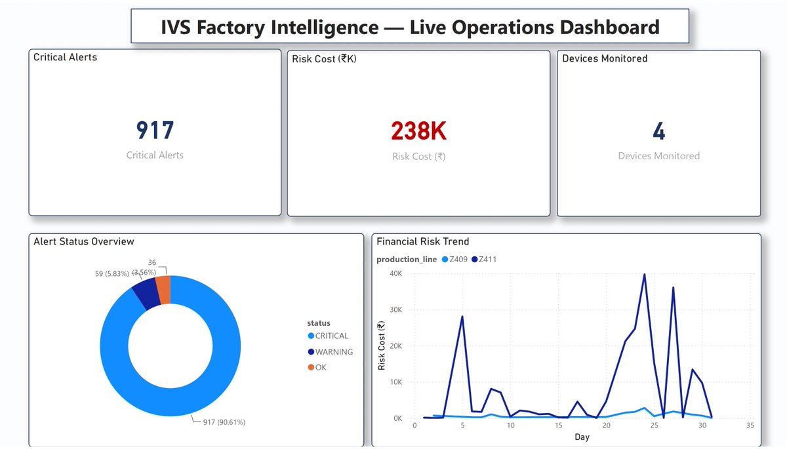Click the CRITICAL legend color dot
The width and height of the screenshot is (787, 449).
click(x=311, y=336)
